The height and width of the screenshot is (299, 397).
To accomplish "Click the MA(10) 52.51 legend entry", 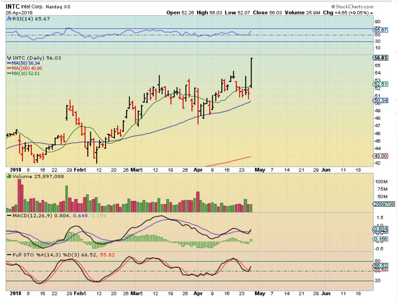I will 23,73.
